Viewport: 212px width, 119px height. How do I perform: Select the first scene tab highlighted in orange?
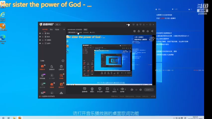[x=45, y=29]
